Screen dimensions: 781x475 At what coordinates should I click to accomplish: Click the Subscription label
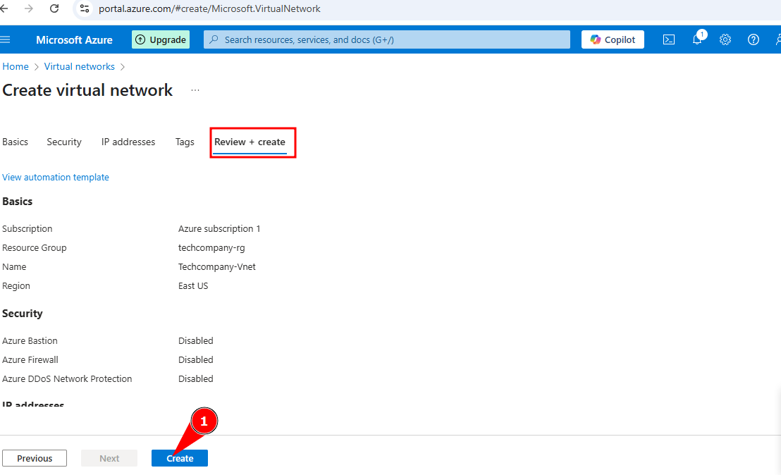click(x=27, y=228)
